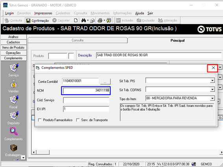Open the Embalagens box icon
Screen dimensions: 223x167
coord(14,148)
